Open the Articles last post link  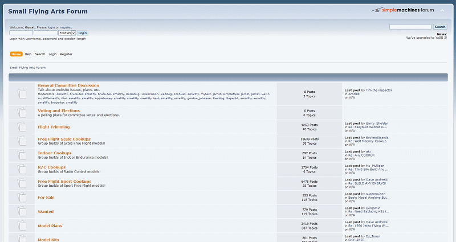(x=354, y=94)
